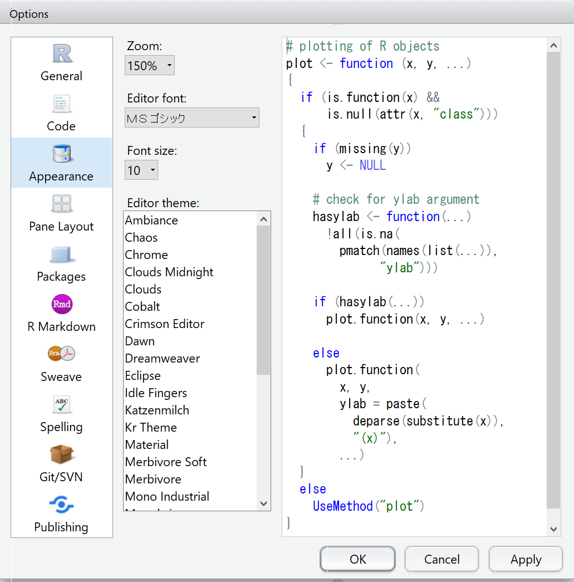Screen dimensions: 574x582
Task: Click the General R logo icon
Action: (x=62, y=53)
